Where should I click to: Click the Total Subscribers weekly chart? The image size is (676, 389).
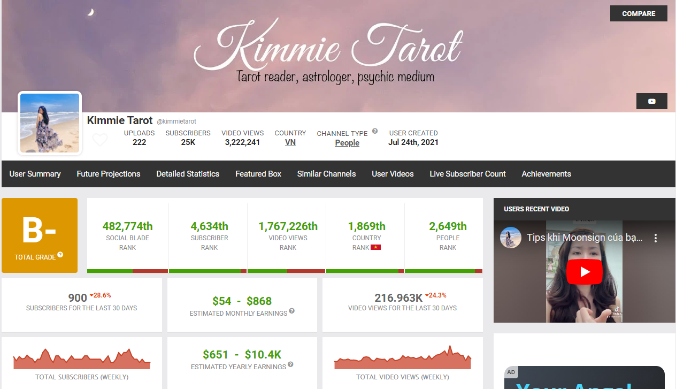pyautogui.click(x=82, y=360)
